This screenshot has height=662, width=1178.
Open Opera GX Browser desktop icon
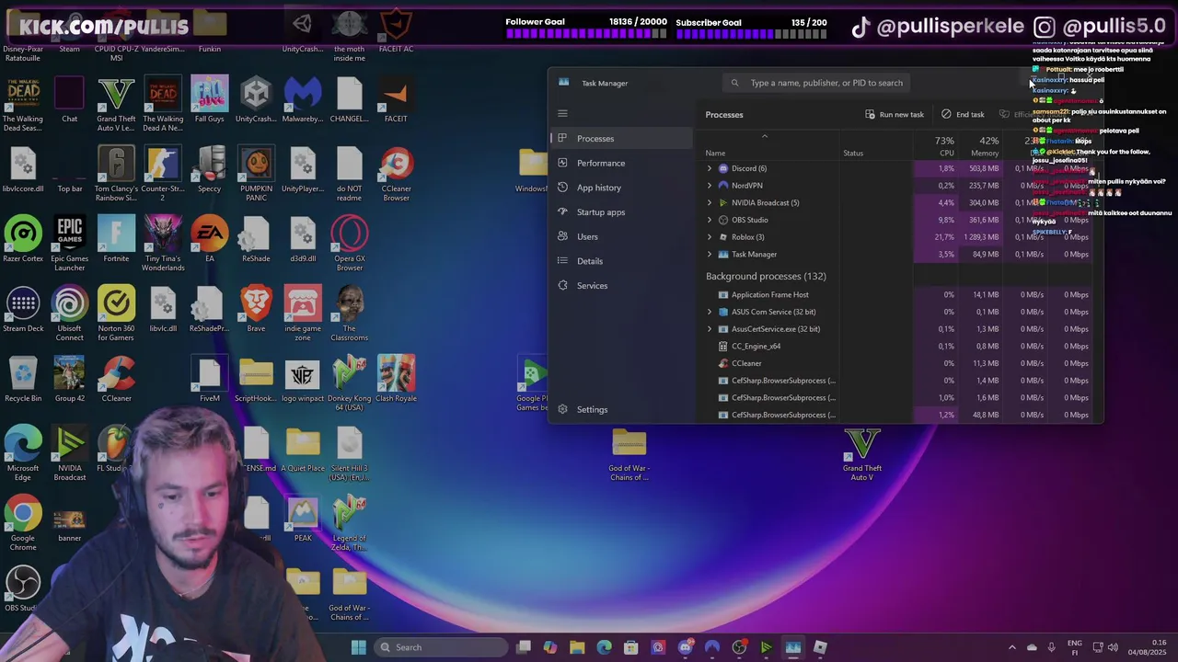point(349,245)
